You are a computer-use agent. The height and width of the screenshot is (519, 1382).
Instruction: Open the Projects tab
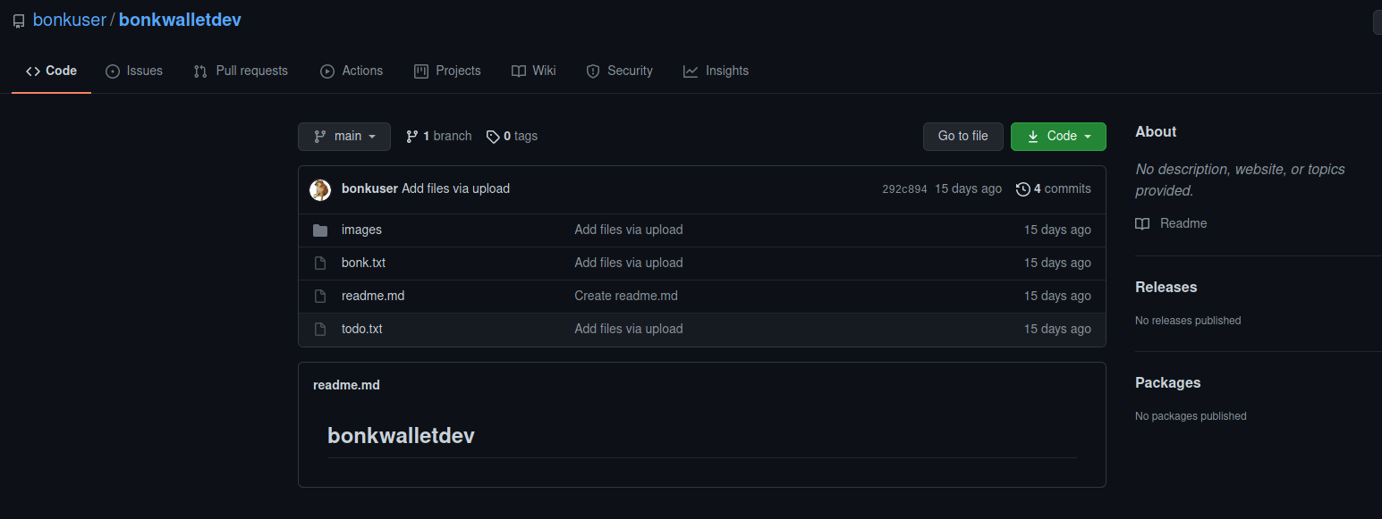(447, 71)
